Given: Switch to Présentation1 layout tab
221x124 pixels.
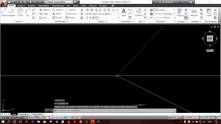Looking at the screenshot, I should coord(24,114).
